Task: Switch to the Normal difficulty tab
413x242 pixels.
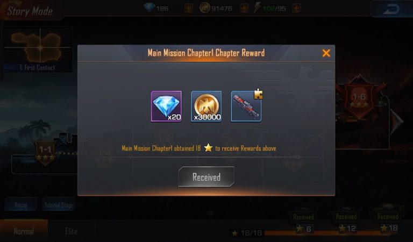Action: (x=24, y=231)
